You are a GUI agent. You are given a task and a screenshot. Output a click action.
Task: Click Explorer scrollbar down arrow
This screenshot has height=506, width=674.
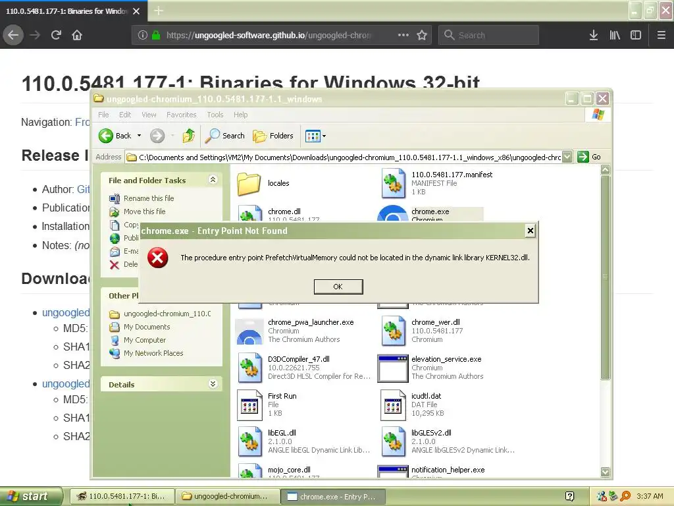pos(606,472)
